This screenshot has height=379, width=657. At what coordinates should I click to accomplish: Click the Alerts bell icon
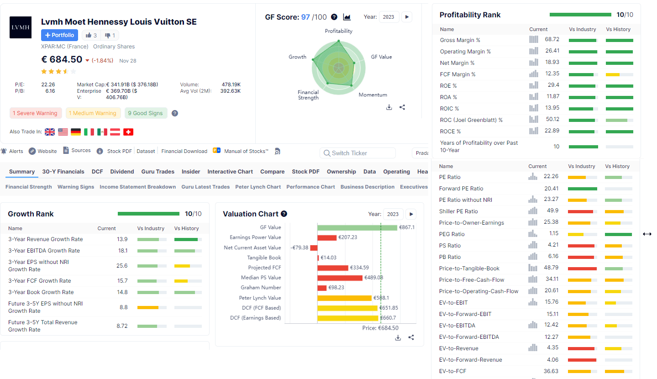pyautogui.click(x=4, y=151)
